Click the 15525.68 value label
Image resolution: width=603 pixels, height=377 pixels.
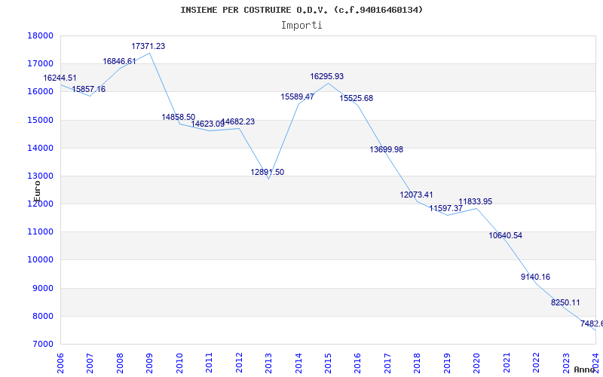(x=356, y=99)
